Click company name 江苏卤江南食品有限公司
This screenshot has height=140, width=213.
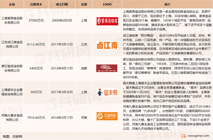coord(12,44)
